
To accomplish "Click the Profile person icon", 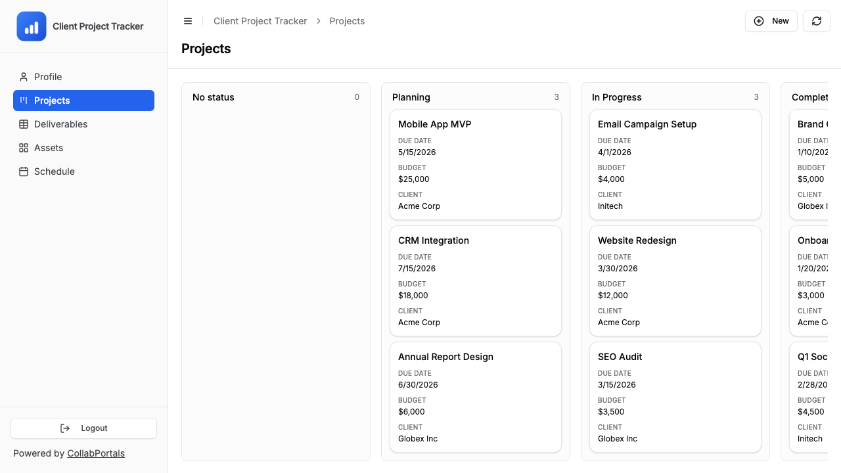I will 24,77.
